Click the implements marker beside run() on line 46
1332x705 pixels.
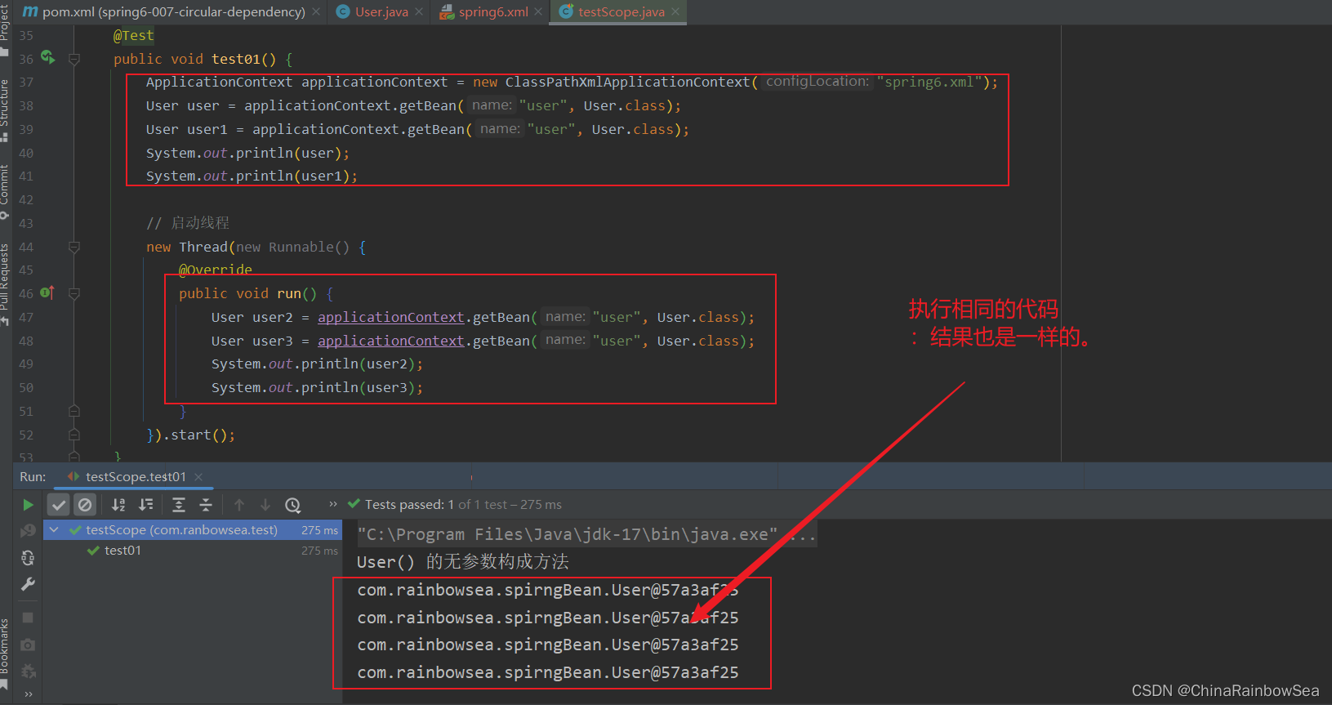pyautogui.click(x=47, y=292)
